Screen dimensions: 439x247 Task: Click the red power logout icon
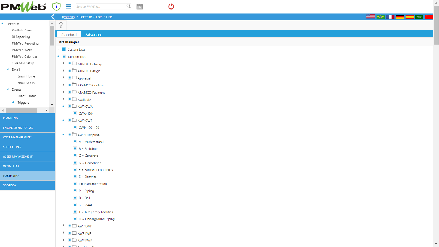tap(171, 6)
